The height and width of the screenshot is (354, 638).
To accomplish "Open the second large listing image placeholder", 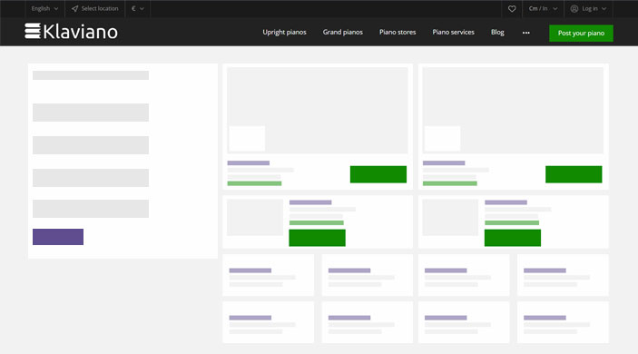I will 513,110.
